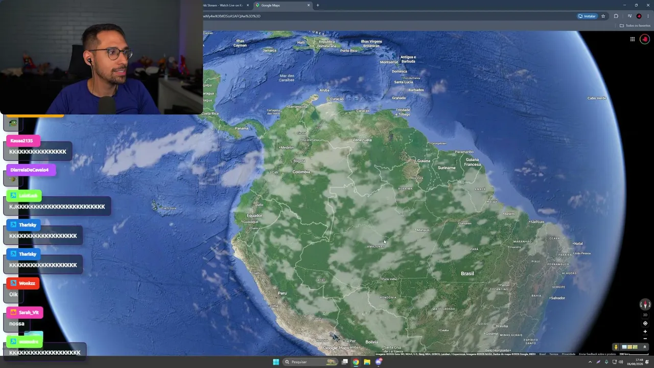
Task: Click the Barbados label
Action: (x=416, y=90)
